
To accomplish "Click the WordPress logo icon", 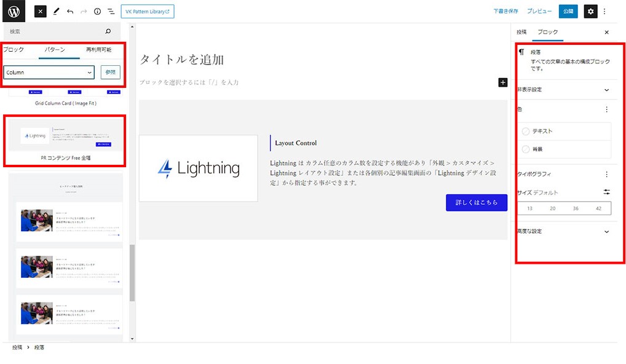I will (x=14, y=11).
